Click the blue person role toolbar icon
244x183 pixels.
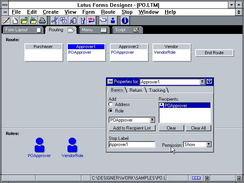coord(113,21)
